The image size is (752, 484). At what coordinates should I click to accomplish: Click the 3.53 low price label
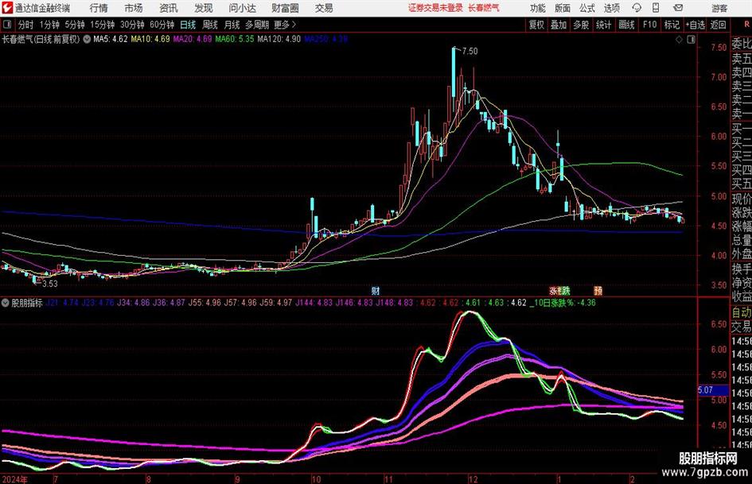click(x=50, y=284)
